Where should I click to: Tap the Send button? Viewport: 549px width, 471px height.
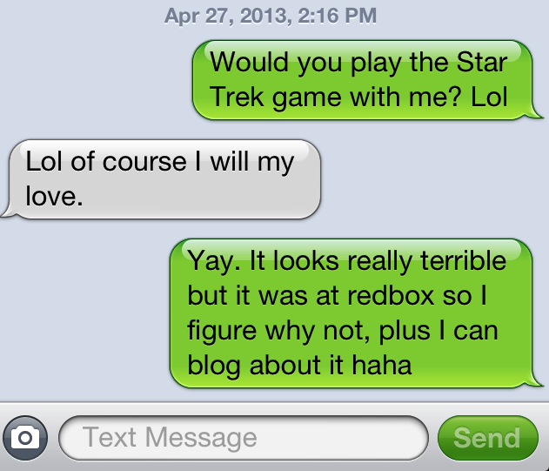click(488, 438)
